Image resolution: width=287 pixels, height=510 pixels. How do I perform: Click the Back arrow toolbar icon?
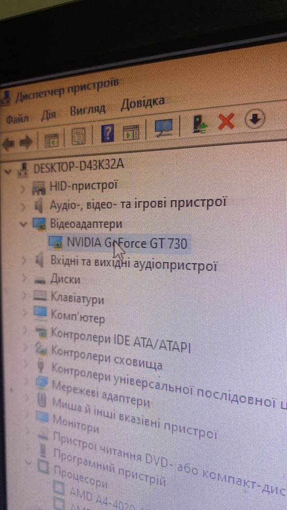8,143
